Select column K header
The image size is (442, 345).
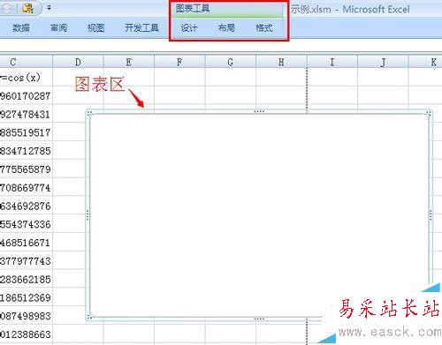pyautogui.click(x=425, y=62)
